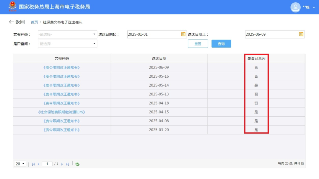
Task: Open the 社会保险费限期缴纳通知书 document link
Action: coord(61,112)
